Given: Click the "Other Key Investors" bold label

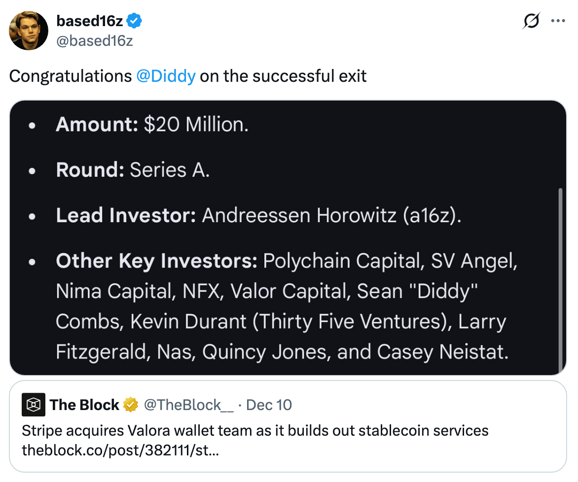Looking at the screenshot, I should pyautogui.click(x=156, y=261).
